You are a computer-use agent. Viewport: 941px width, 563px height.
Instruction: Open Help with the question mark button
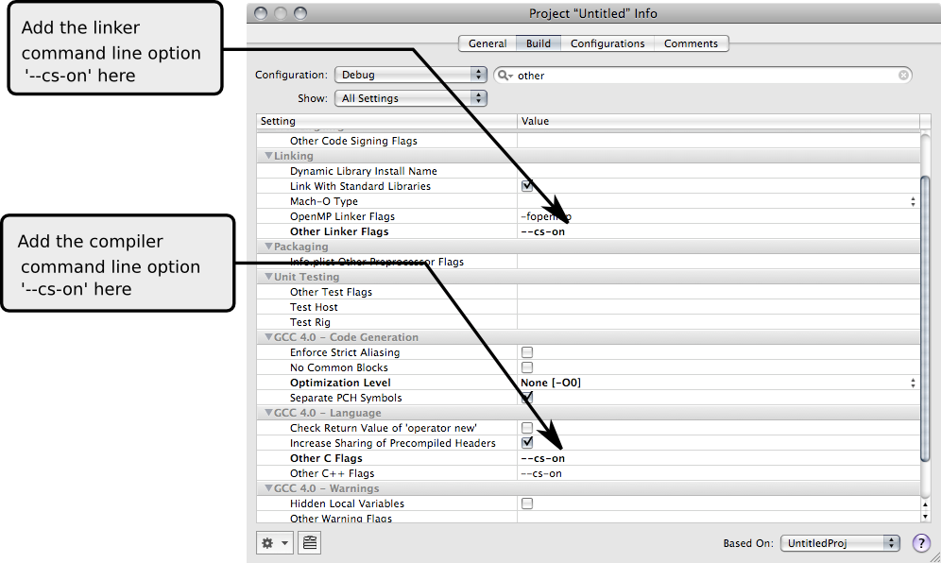(x=921, y=542)
